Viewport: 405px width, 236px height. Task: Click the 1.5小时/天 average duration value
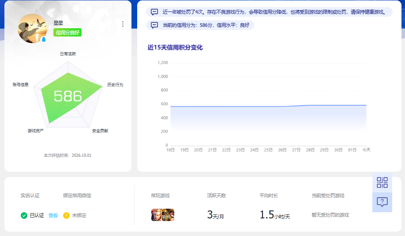275,215
